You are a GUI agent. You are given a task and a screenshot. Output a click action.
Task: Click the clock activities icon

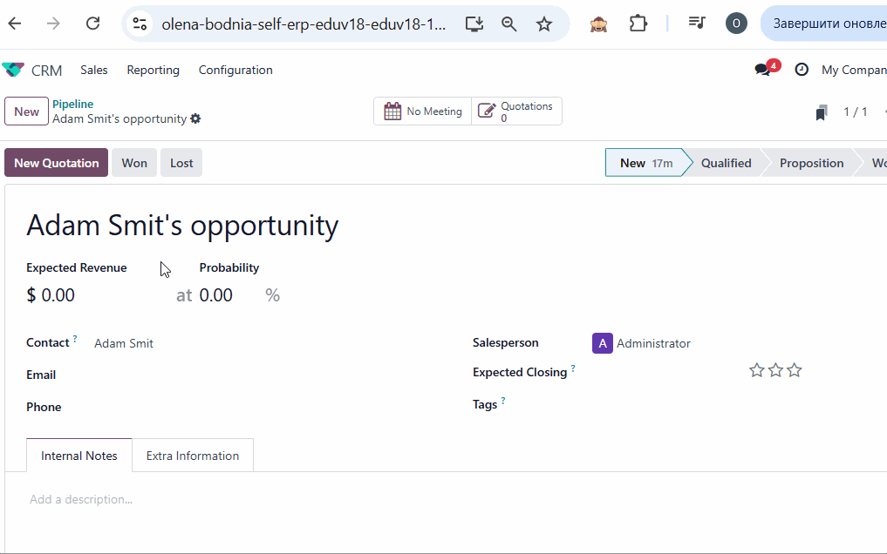[802, 70]
